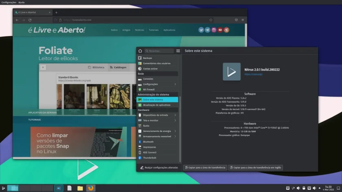
Task: Select the é Livre e Aberto tab
Action: coord(33,13)
